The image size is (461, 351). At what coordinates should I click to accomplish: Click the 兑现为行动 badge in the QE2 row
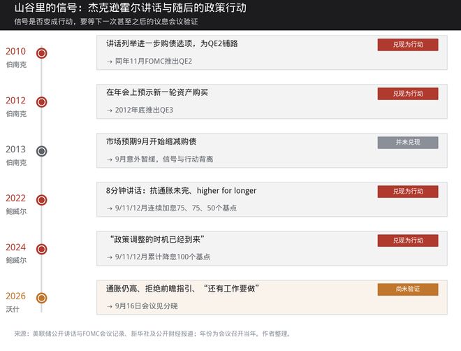click(408, 45)
